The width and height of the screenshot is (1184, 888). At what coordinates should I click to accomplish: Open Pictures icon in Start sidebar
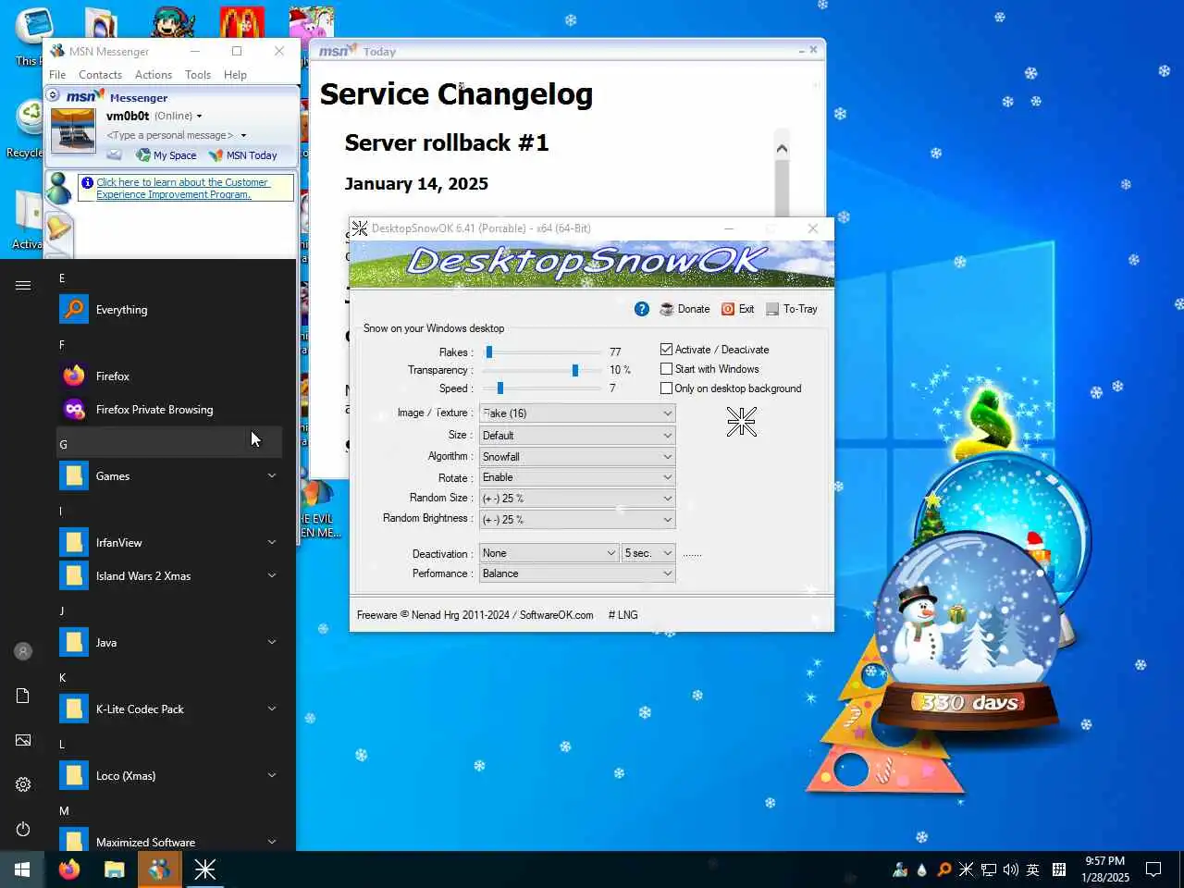tap(23, 740)
